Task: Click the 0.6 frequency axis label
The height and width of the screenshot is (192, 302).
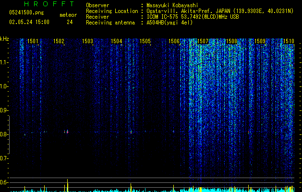Action: point(3,182)
